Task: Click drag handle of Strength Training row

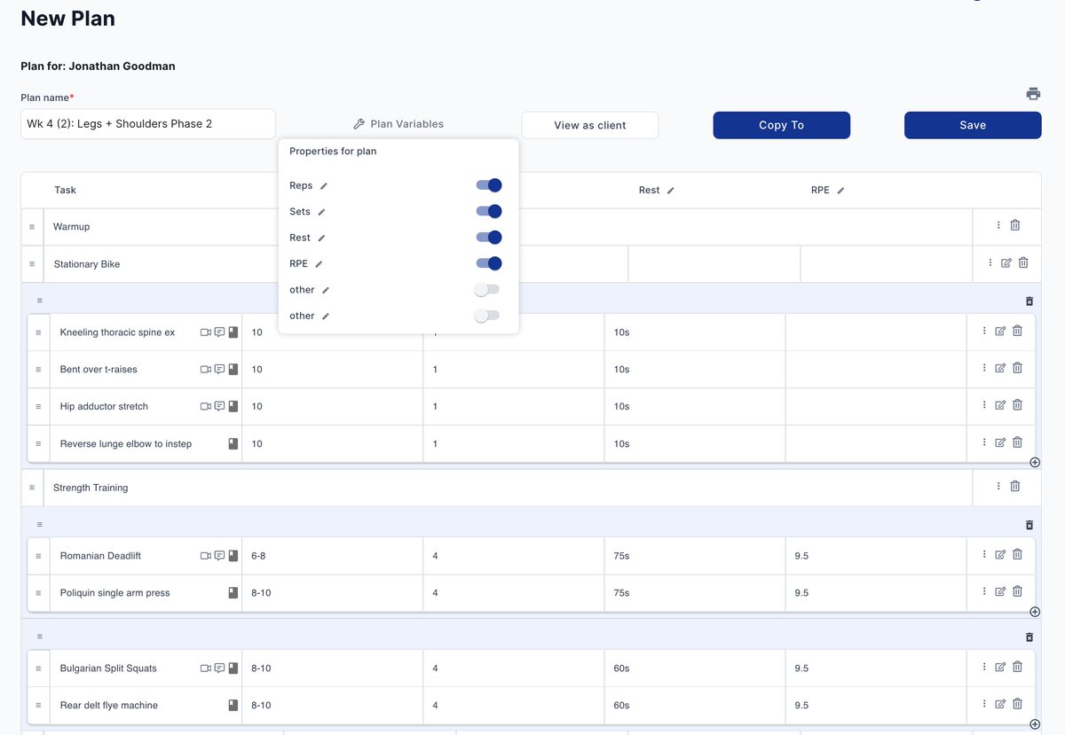Action: coord(32,488)
